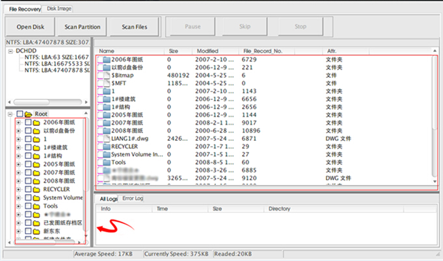Viewport: 443px width, 261px height.
Task: Check the Tools tree checkbox
Action: click(x=28, y=206)
